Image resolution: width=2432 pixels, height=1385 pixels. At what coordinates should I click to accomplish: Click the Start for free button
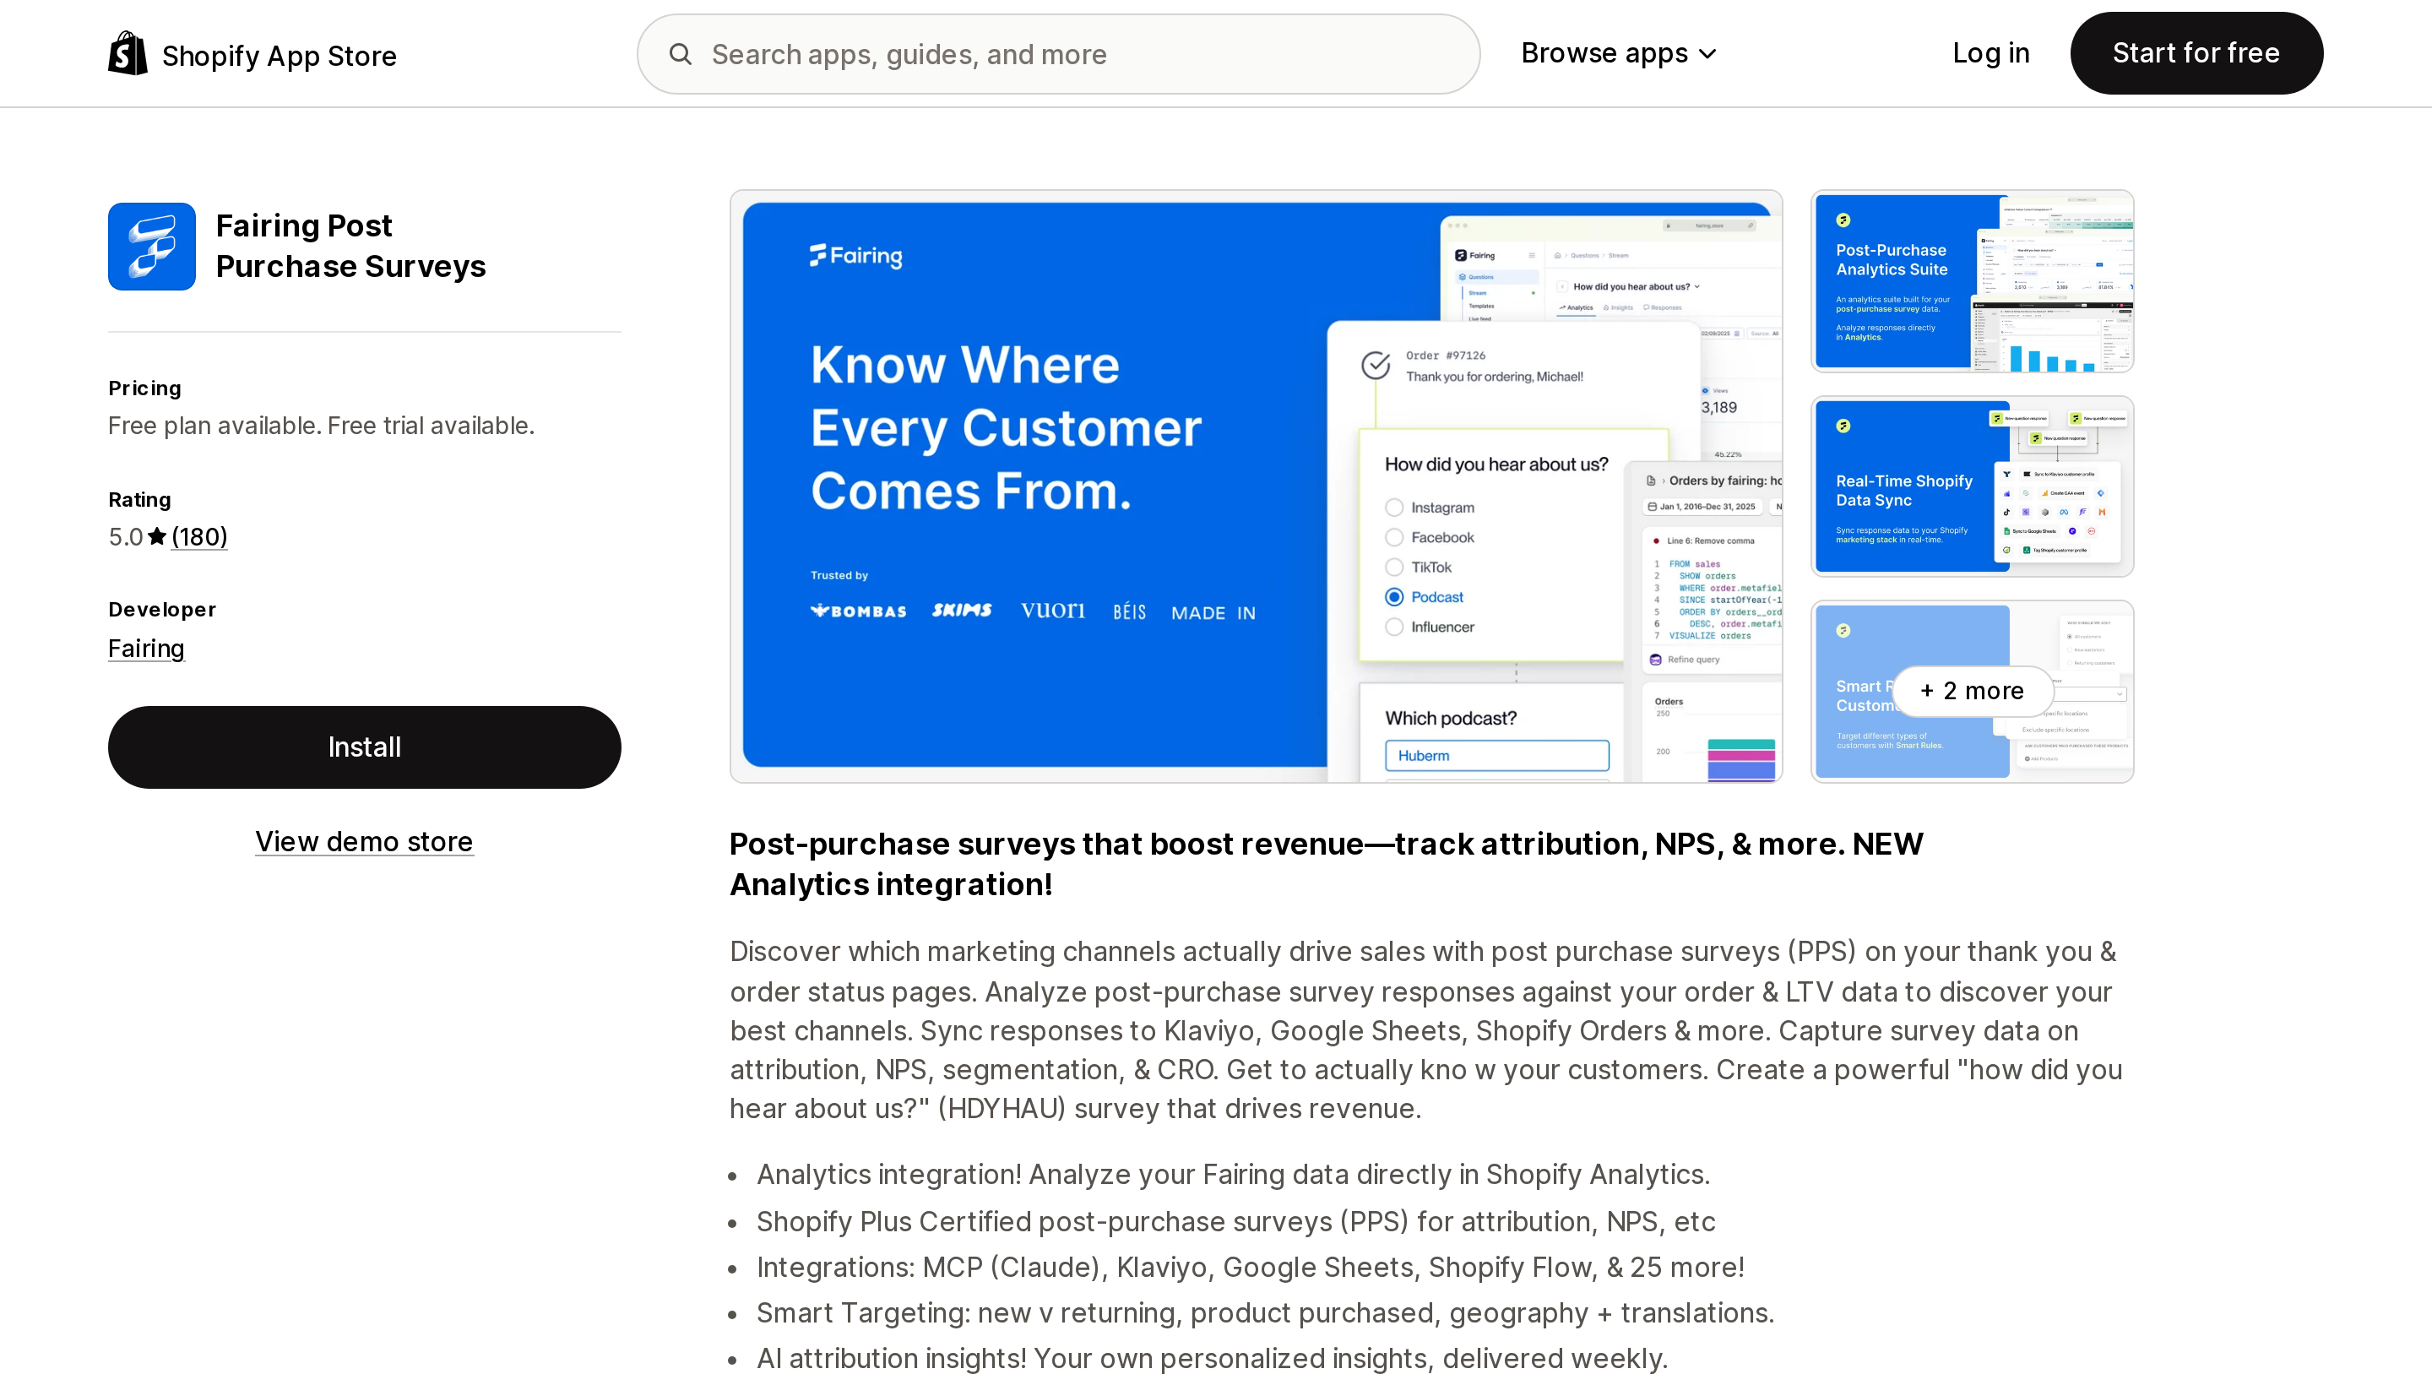point(2196,53)
